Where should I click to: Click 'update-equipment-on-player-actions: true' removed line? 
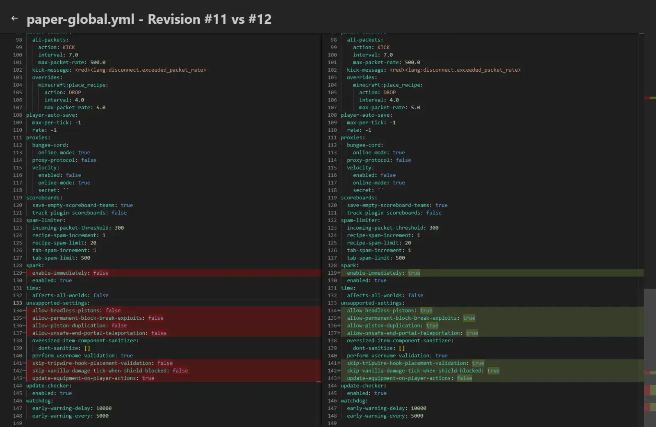coord(93,378)
